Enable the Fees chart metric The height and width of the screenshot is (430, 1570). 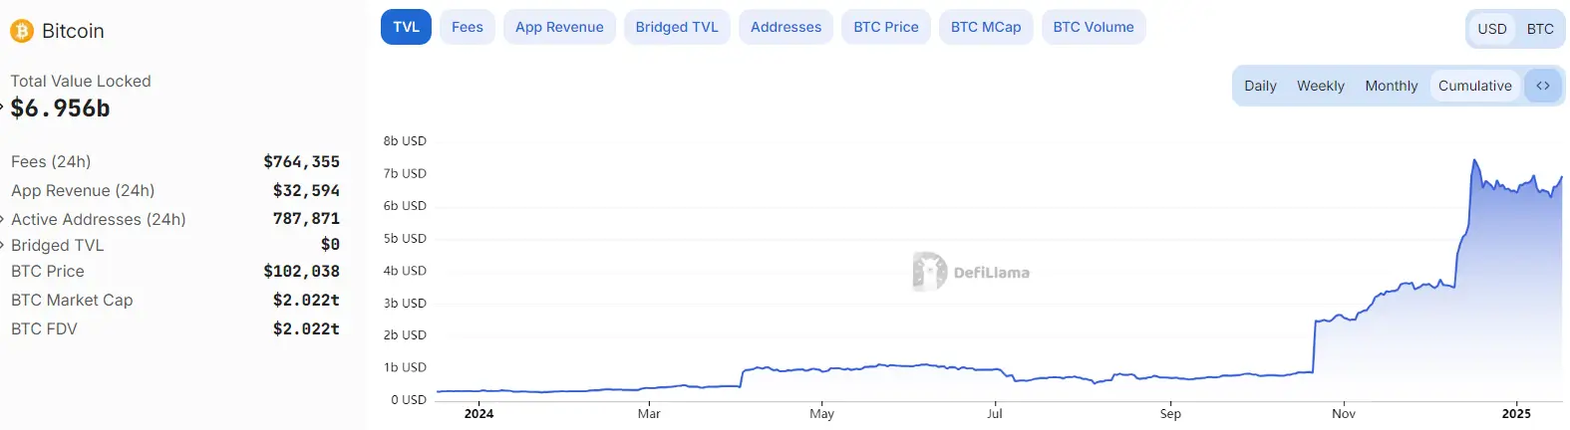pos(467,27)
